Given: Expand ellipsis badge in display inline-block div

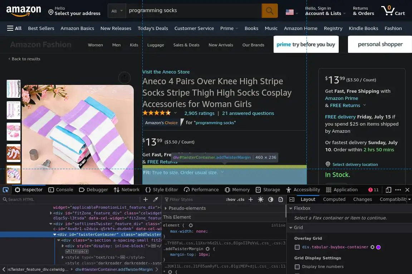Looking at the screenshot, I should click(x=153, y=246).
